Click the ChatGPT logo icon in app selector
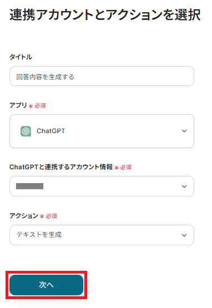Screen dimensions: 212x308 click(x=26, y=131)
